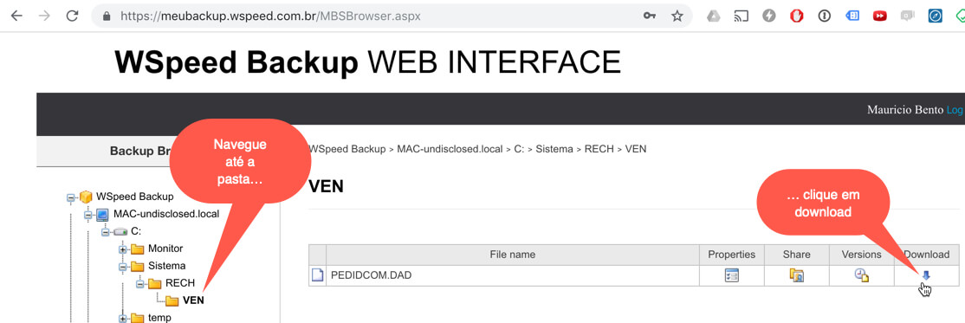Click the browser address bar URL
Viewport: 965px width, 323px height.
271,16
